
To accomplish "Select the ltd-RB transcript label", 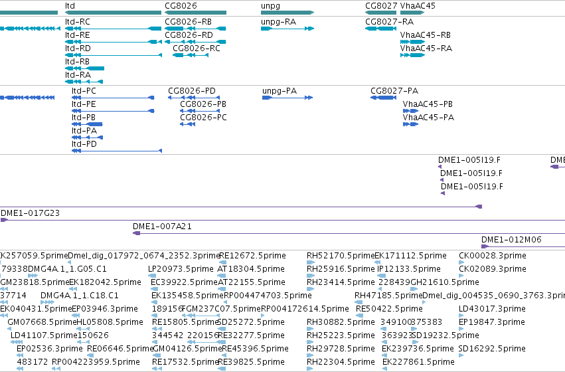I will 77,62.
